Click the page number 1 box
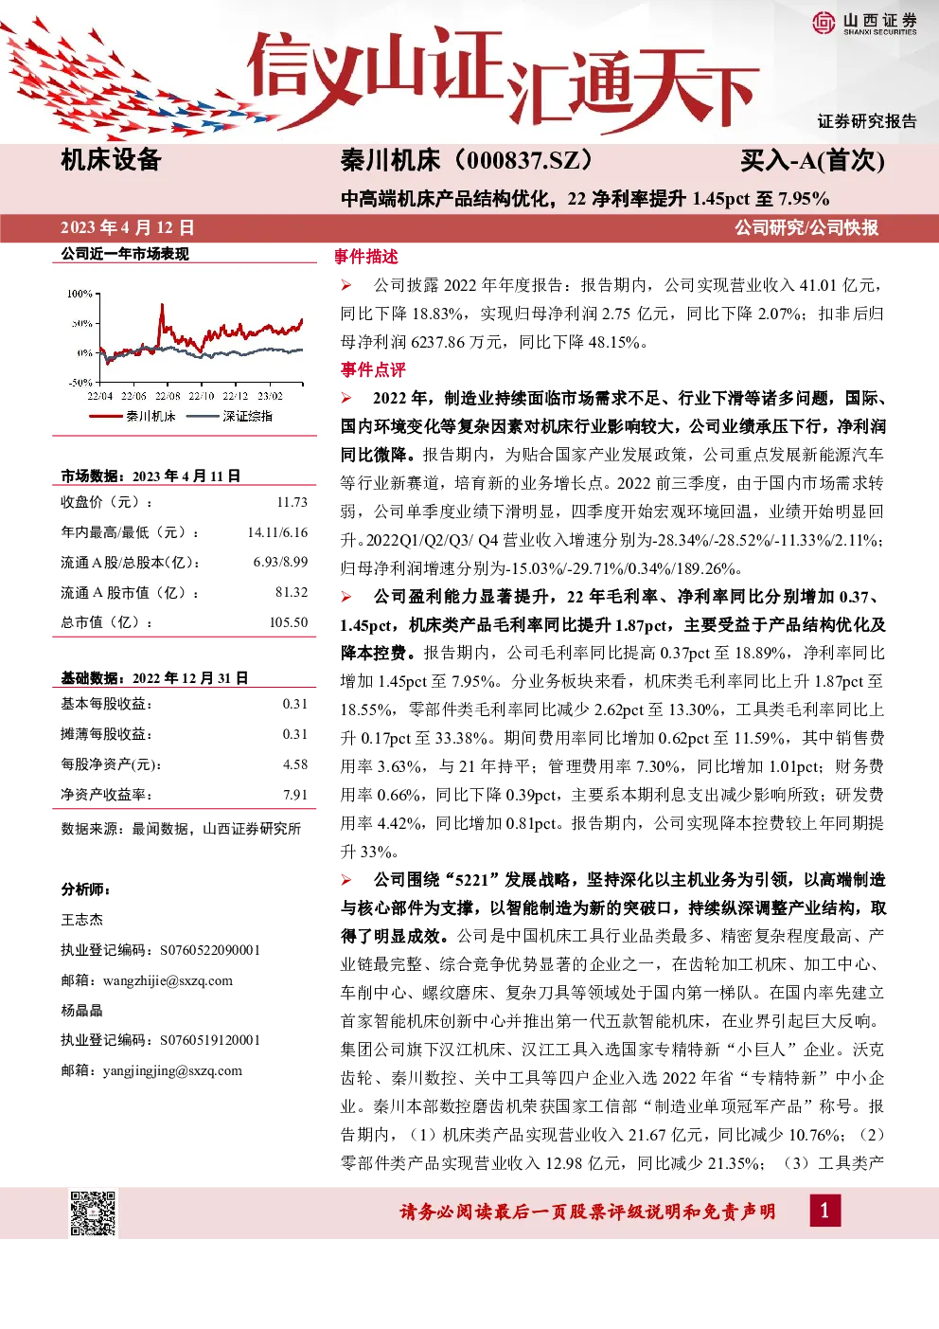 (x=824, y=1210)
